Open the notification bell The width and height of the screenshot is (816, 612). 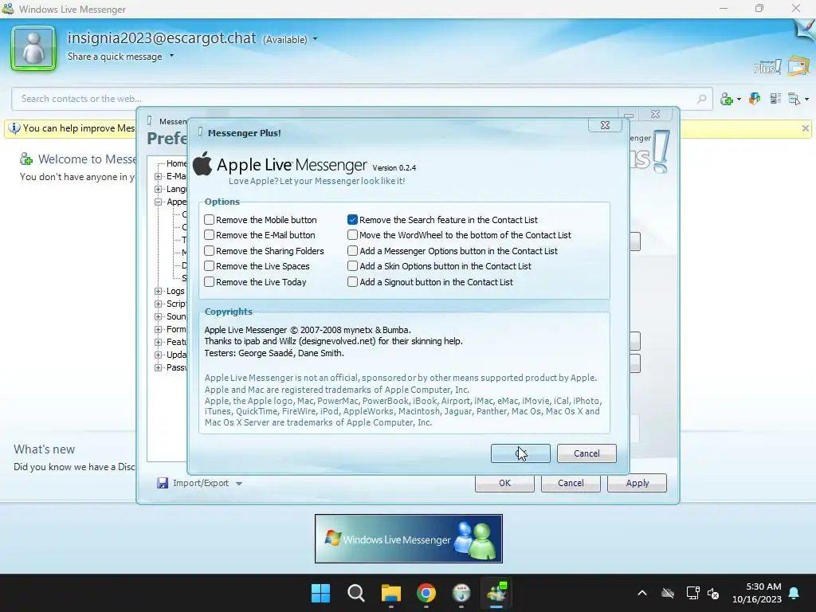tap(794, 593)
